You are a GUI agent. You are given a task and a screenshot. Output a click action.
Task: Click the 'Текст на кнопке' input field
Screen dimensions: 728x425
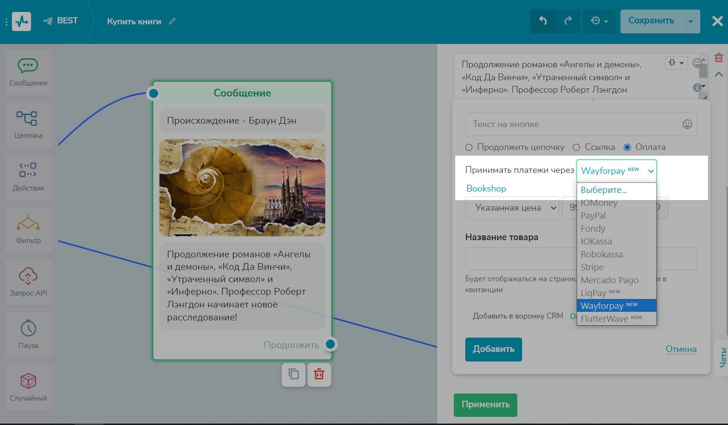(x=573, y=124)
